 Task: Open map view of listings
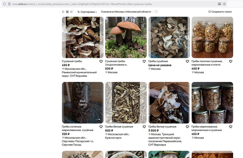coord(72,11)
